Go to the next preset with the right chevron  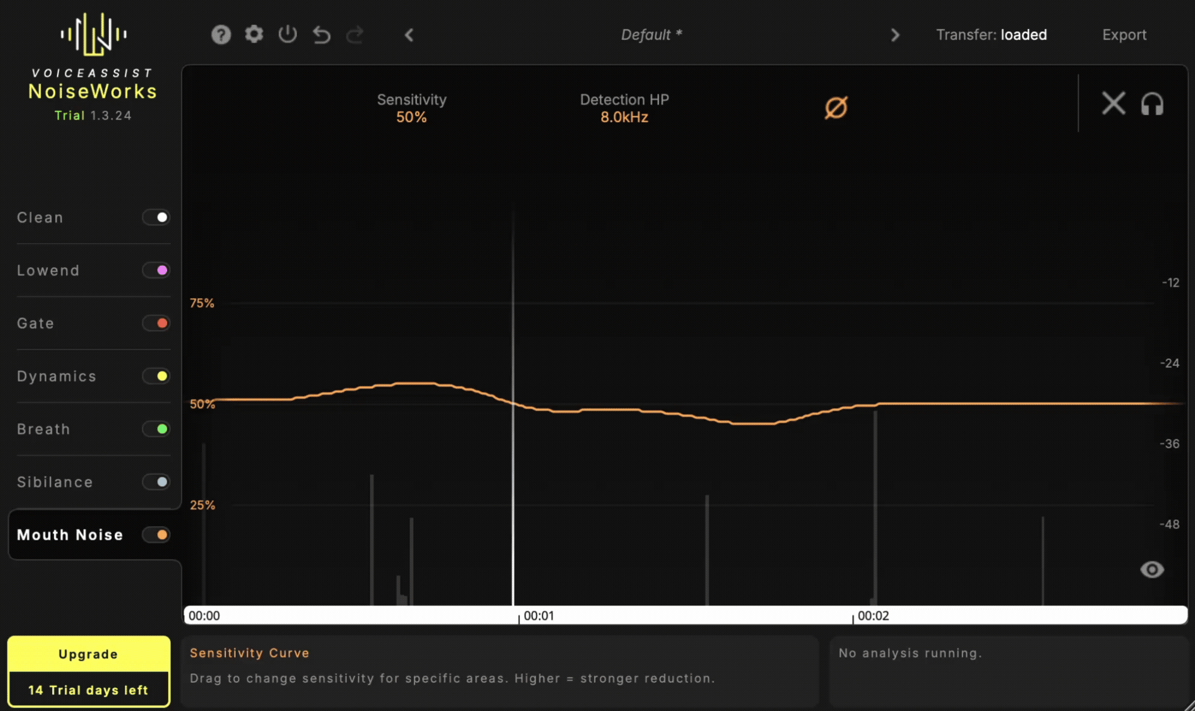point(895,35)
